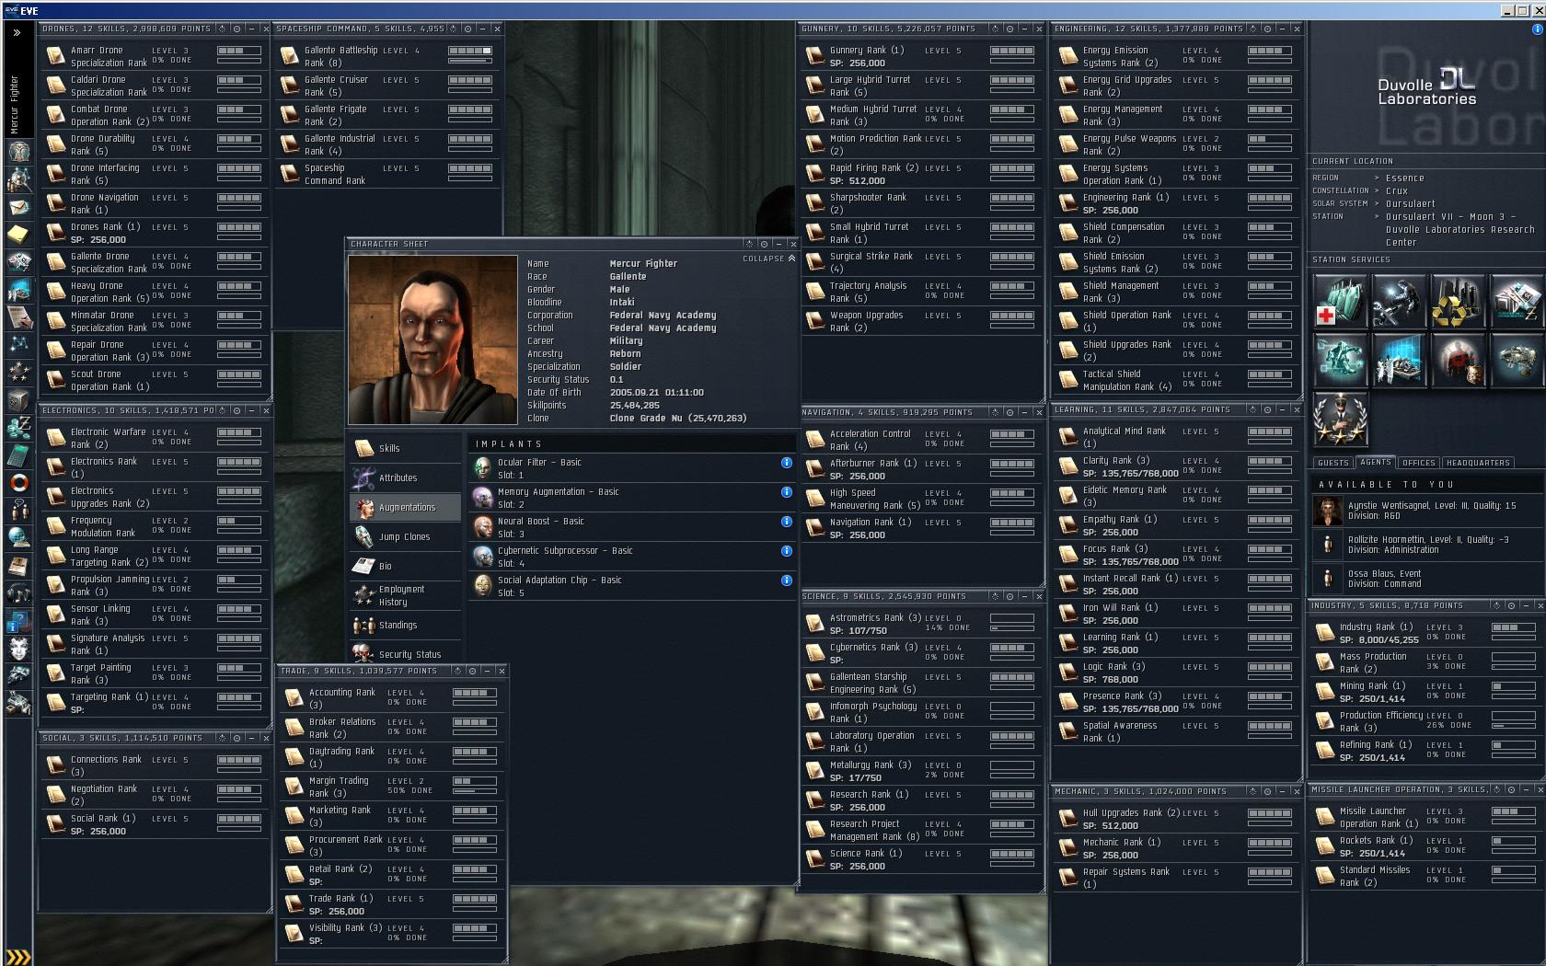Open Bio section in character sheet
Viewport: 1546px width, 966px height.
click(405, 567)
